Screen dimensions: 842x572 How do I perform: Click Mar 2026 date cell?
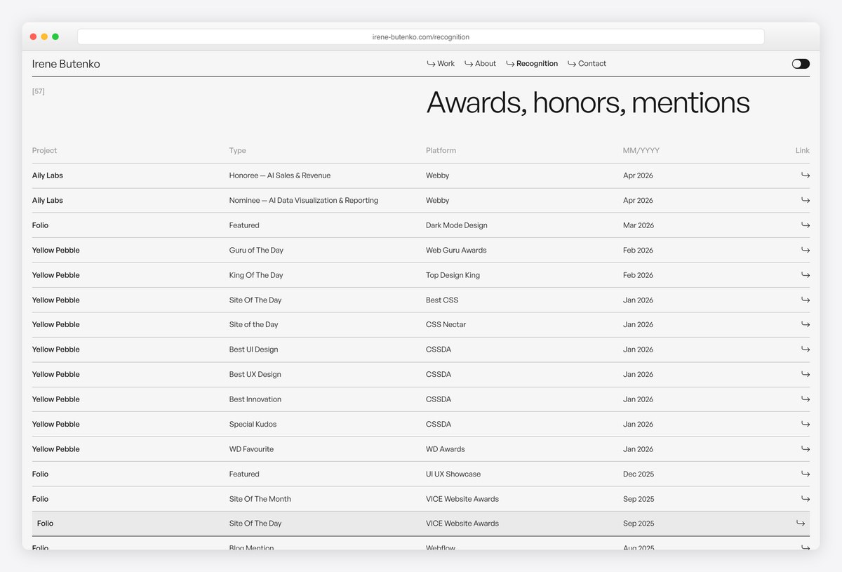point(639,225)
